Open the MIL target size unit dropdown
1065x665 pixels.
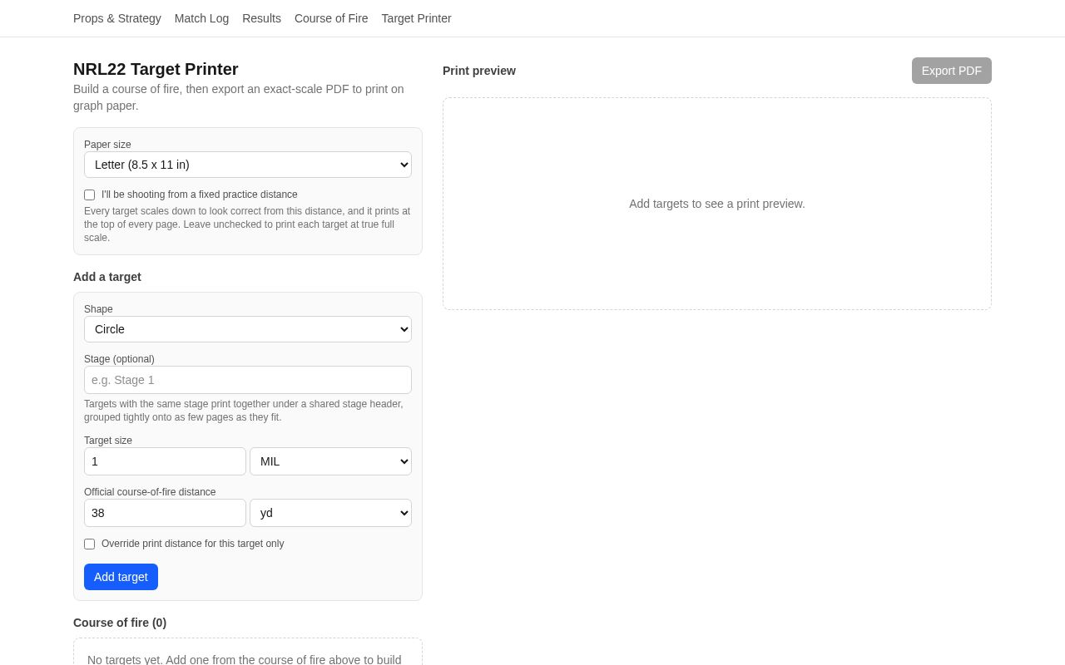click(x=330, y=461)
